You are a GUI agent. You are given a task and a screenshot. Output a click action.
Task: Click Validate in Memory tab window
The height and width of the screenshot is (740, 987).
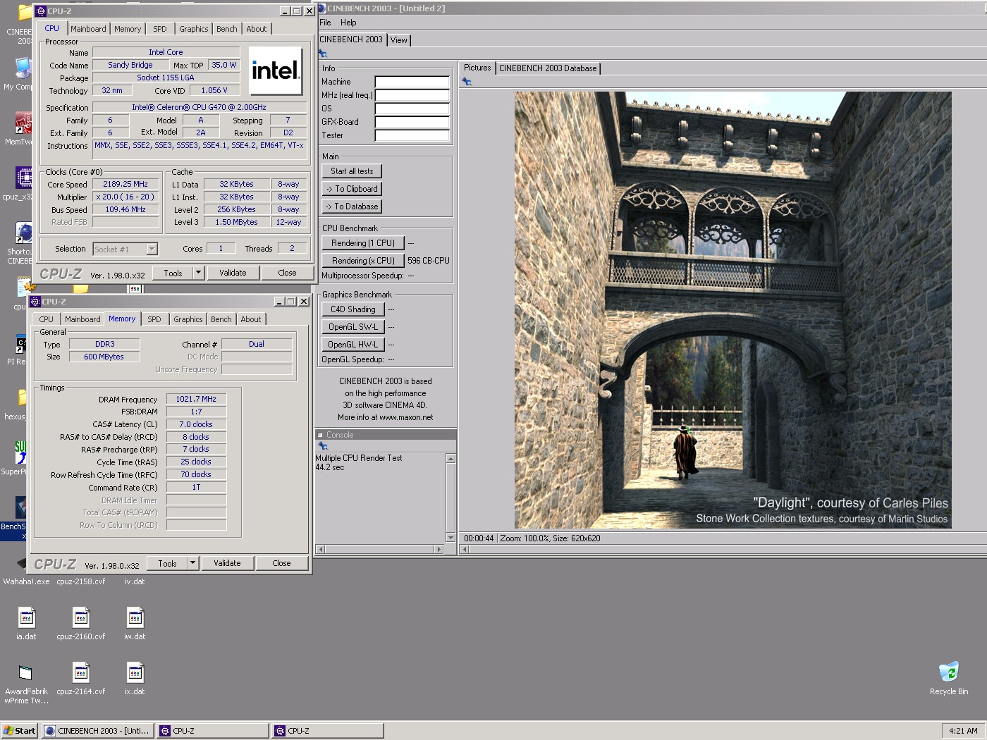227,563
